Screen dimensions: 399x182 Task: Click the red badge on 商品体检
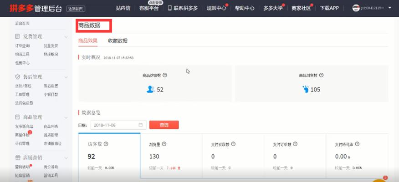click(30, 132)
